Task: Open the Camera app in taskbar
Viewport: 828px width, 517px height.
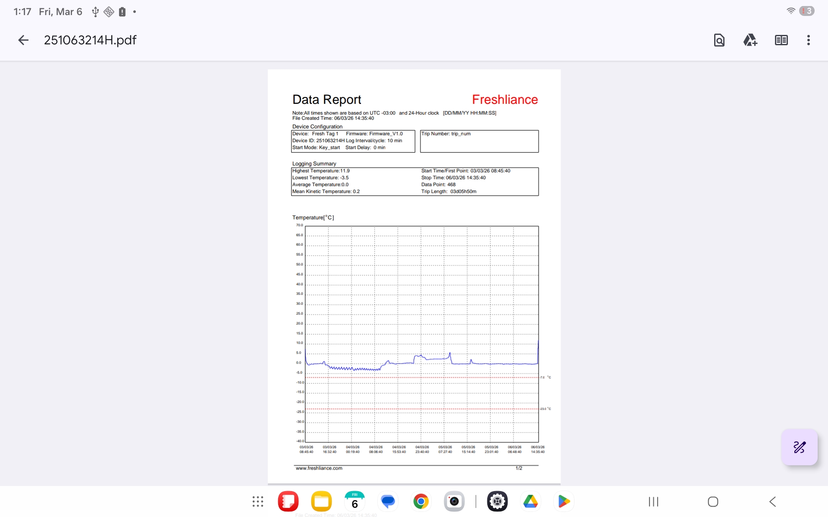Action: click(454, 501)
